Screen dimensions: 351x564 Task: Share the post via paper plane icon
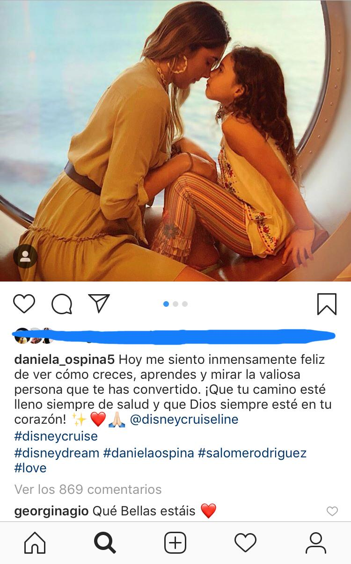99,303
